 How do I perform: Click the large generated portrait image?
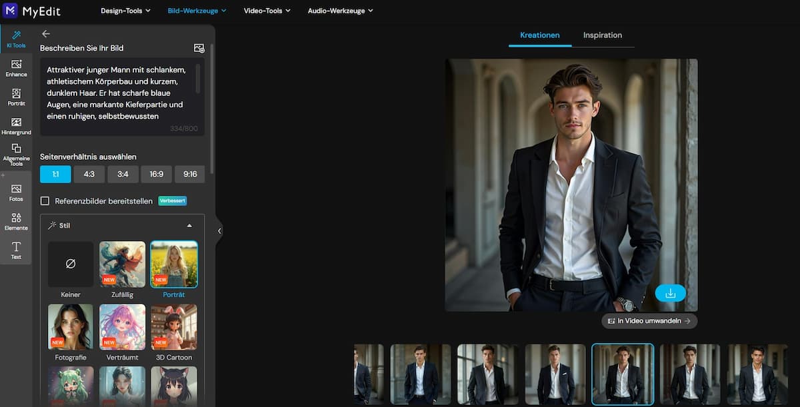point(571,185)
